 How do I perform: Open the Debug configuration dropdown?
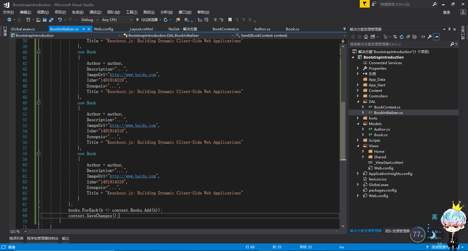[90, 20]
